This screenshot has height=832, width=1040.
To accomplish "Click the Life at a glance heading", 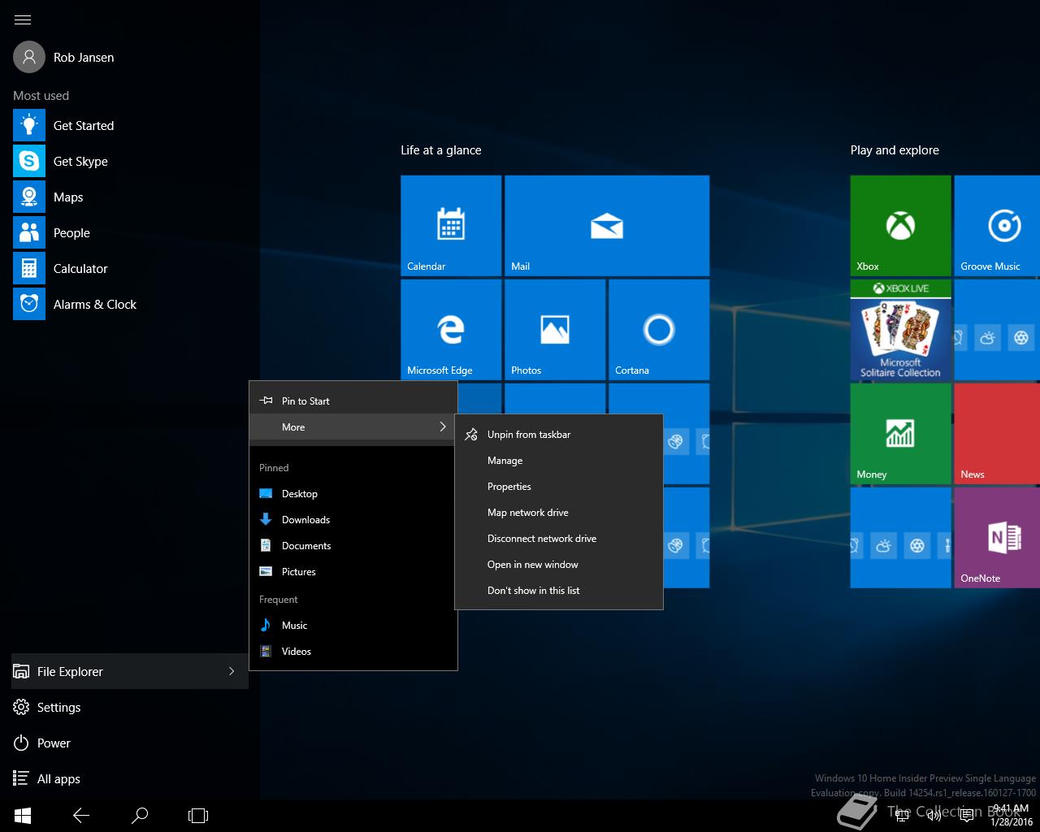I will pos(441,150).
